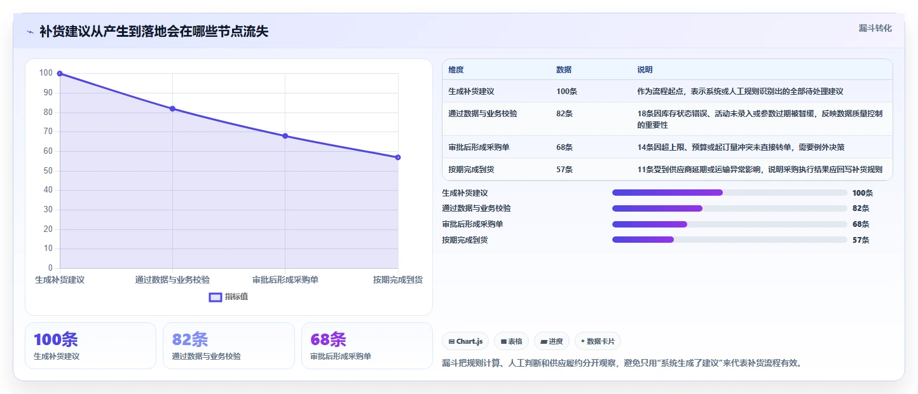
Task: Open the 82条 通过数据与业务校验 data card
Action: point(229,346)
